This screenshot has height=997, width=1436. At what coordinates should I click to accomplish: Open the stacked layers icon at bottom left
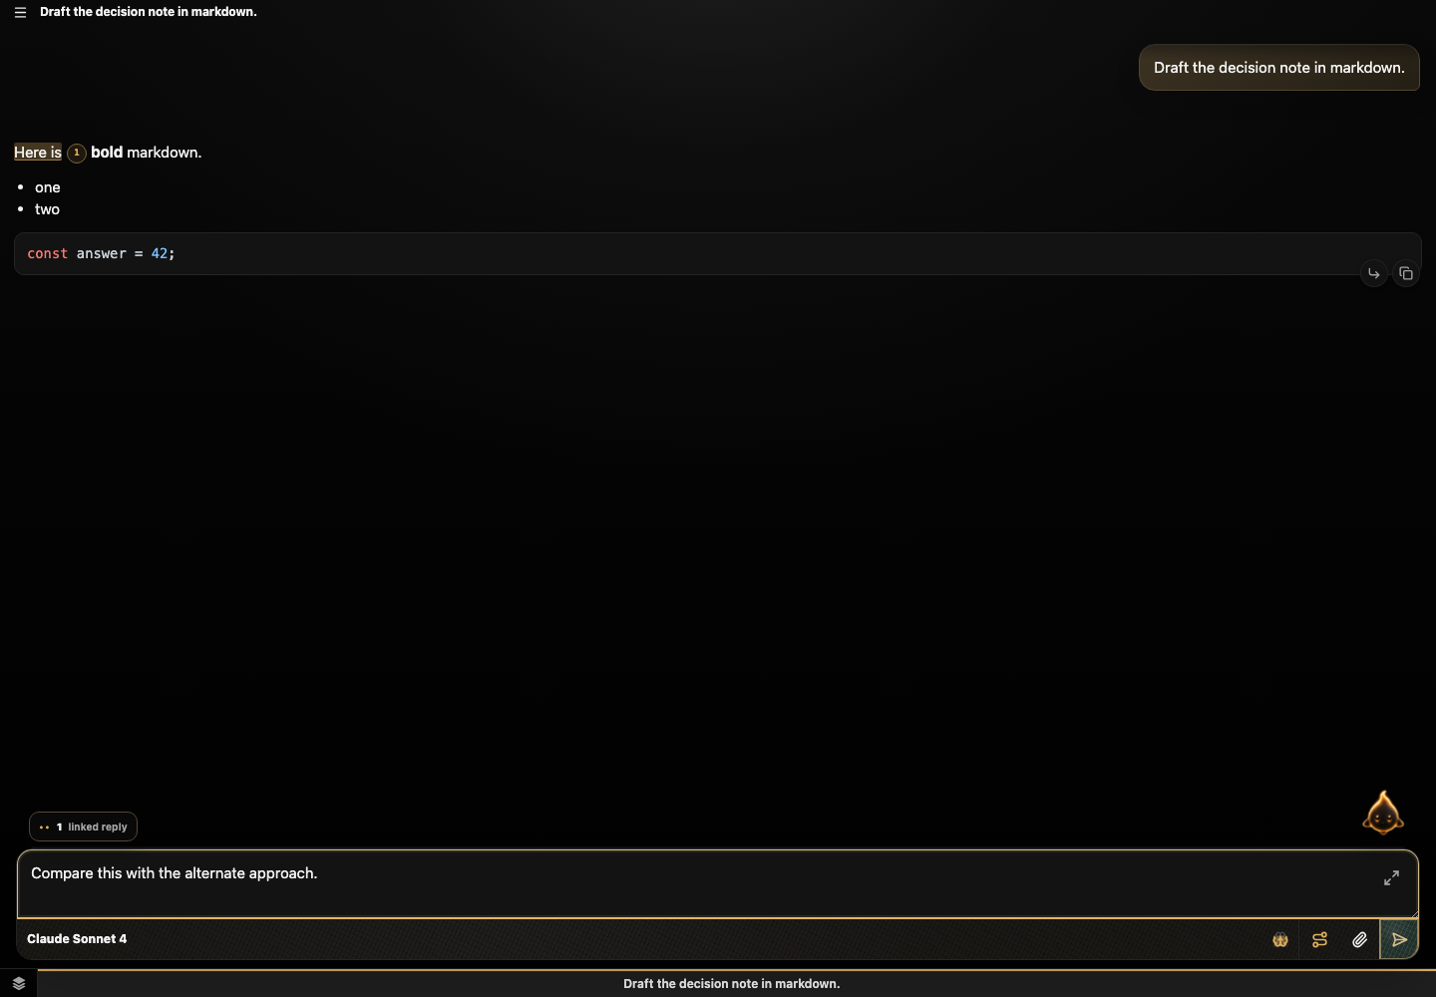click(x=18, y=983)
